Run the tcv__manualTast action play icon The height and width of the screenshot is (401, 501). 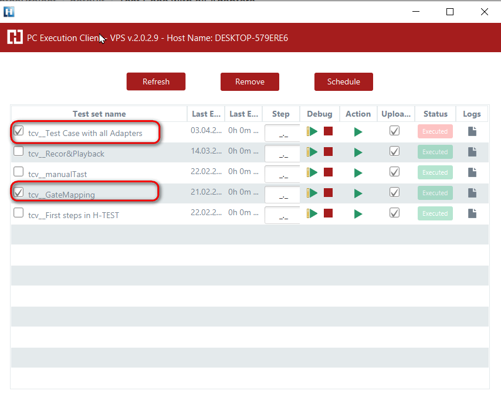[x=358, y=173]
